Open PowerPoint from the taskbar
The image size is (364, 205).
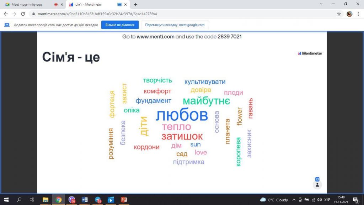(x=124, y=200)
